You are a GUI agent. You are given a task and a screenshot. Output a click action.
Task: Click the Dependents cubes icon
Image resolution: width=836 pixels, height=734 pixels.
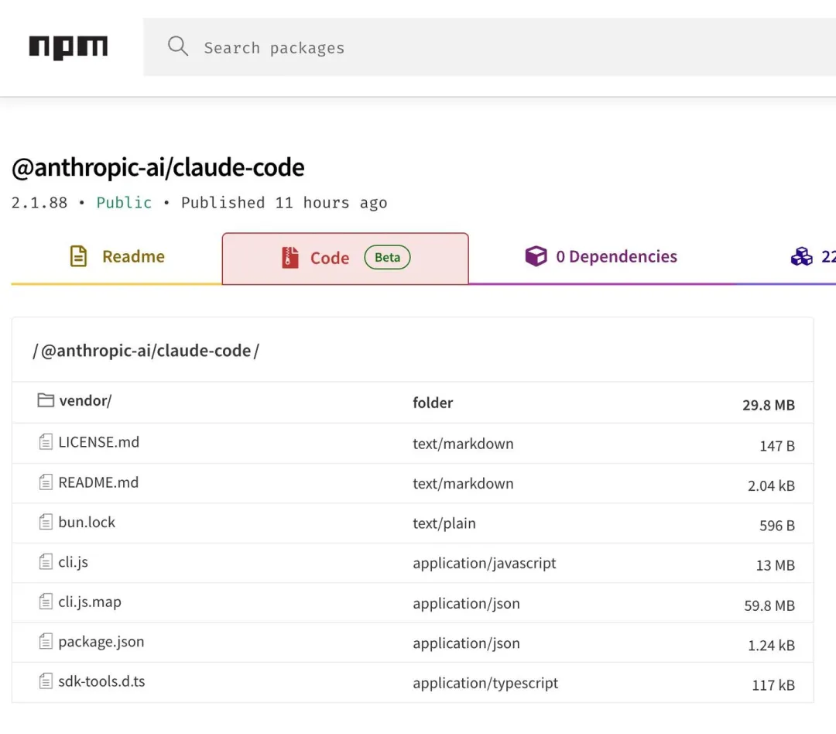coord(801,256)
